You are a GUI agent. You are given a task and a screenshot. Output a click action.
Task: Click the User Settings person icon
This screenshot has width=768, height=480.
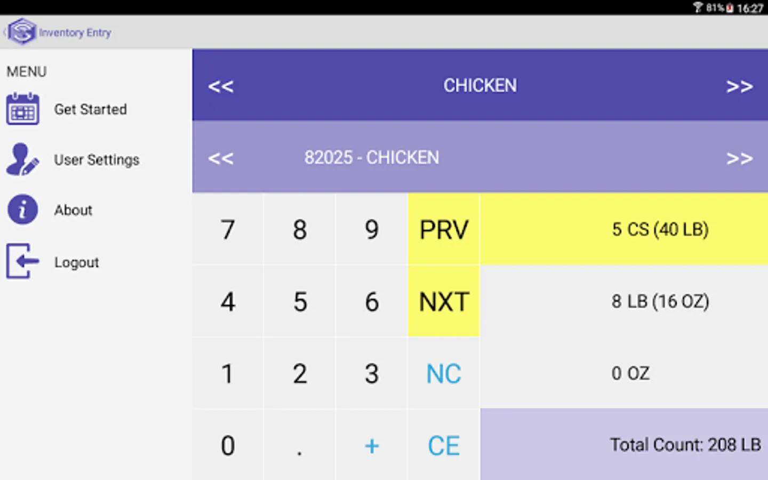[22, 159]
